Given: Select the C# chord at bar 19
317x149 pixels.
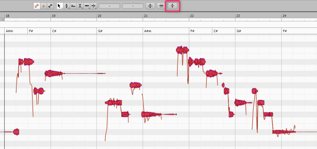Looking at the screenshot, I should tap(54, 31).
